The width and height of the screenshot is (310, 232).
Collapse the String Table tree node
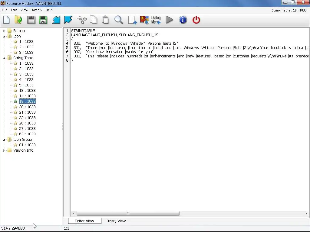point(4,58)
